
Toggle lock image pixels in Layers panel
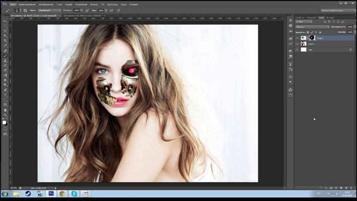[312, 32]
